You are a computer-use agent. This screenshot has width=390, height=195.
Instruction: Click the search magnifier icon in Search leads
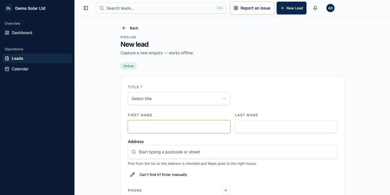102,8
